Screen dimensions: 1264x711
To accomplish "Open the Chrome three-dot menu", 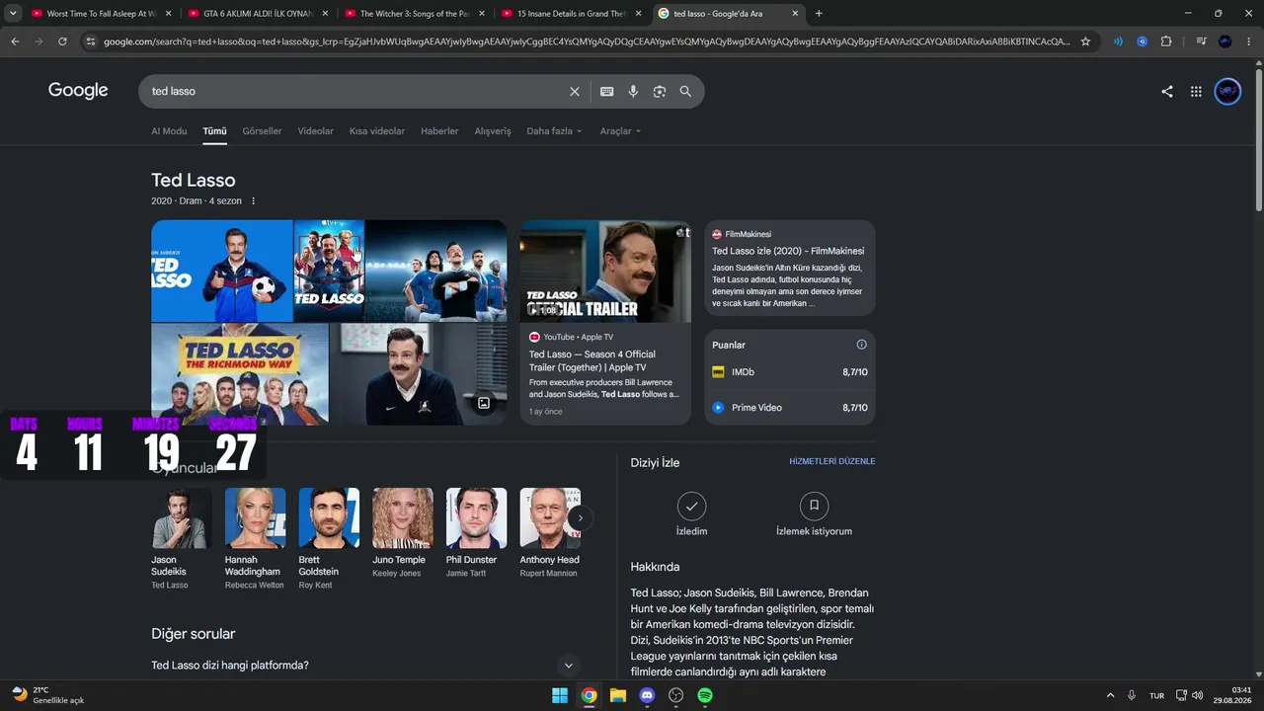I will [1249, 41].
